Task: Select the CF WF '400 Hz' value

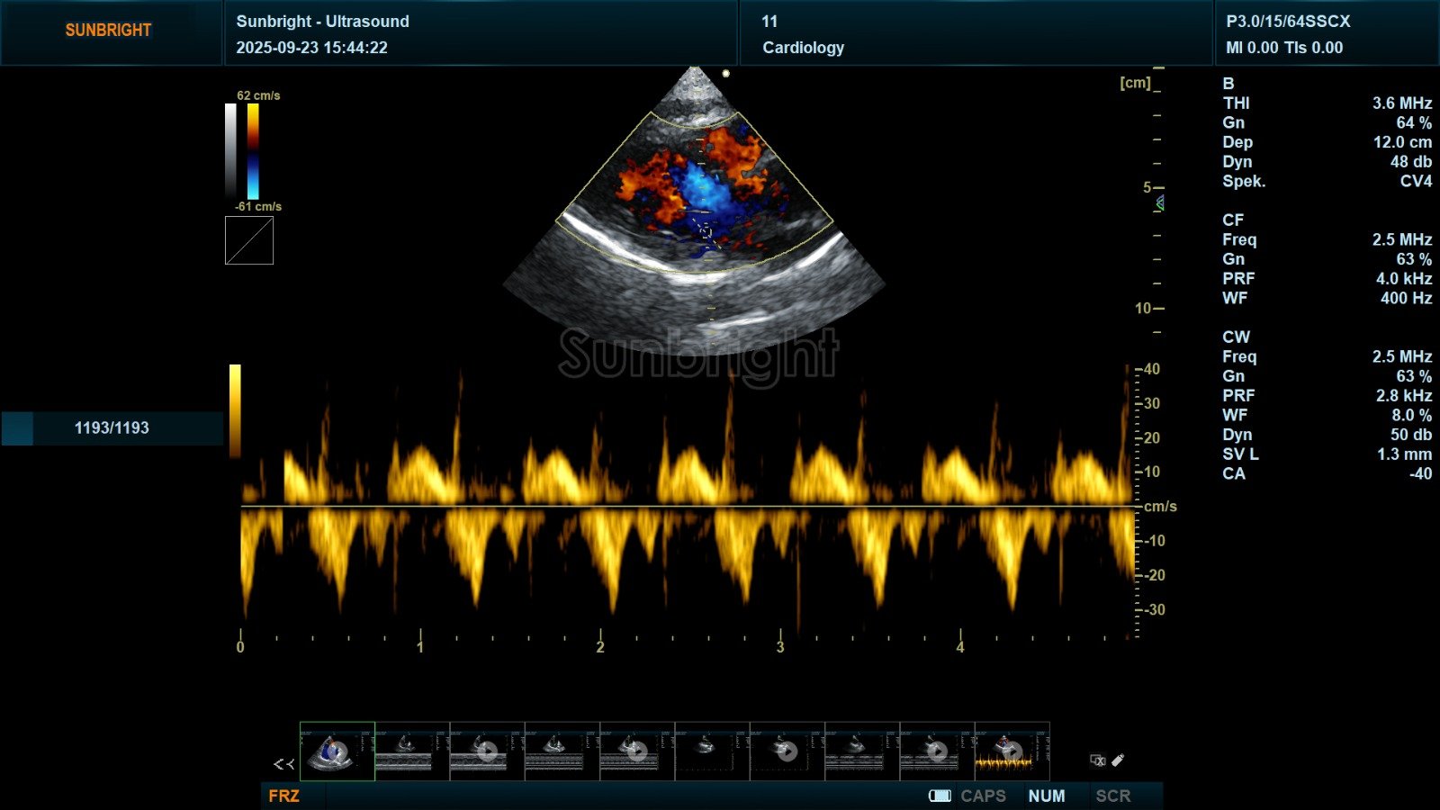Action: (1406, 298)
